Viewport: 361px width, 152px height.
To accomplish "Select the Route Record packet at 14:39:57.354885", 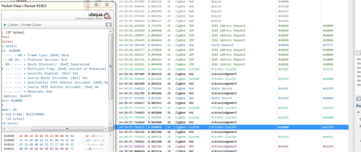I will 233,98.
